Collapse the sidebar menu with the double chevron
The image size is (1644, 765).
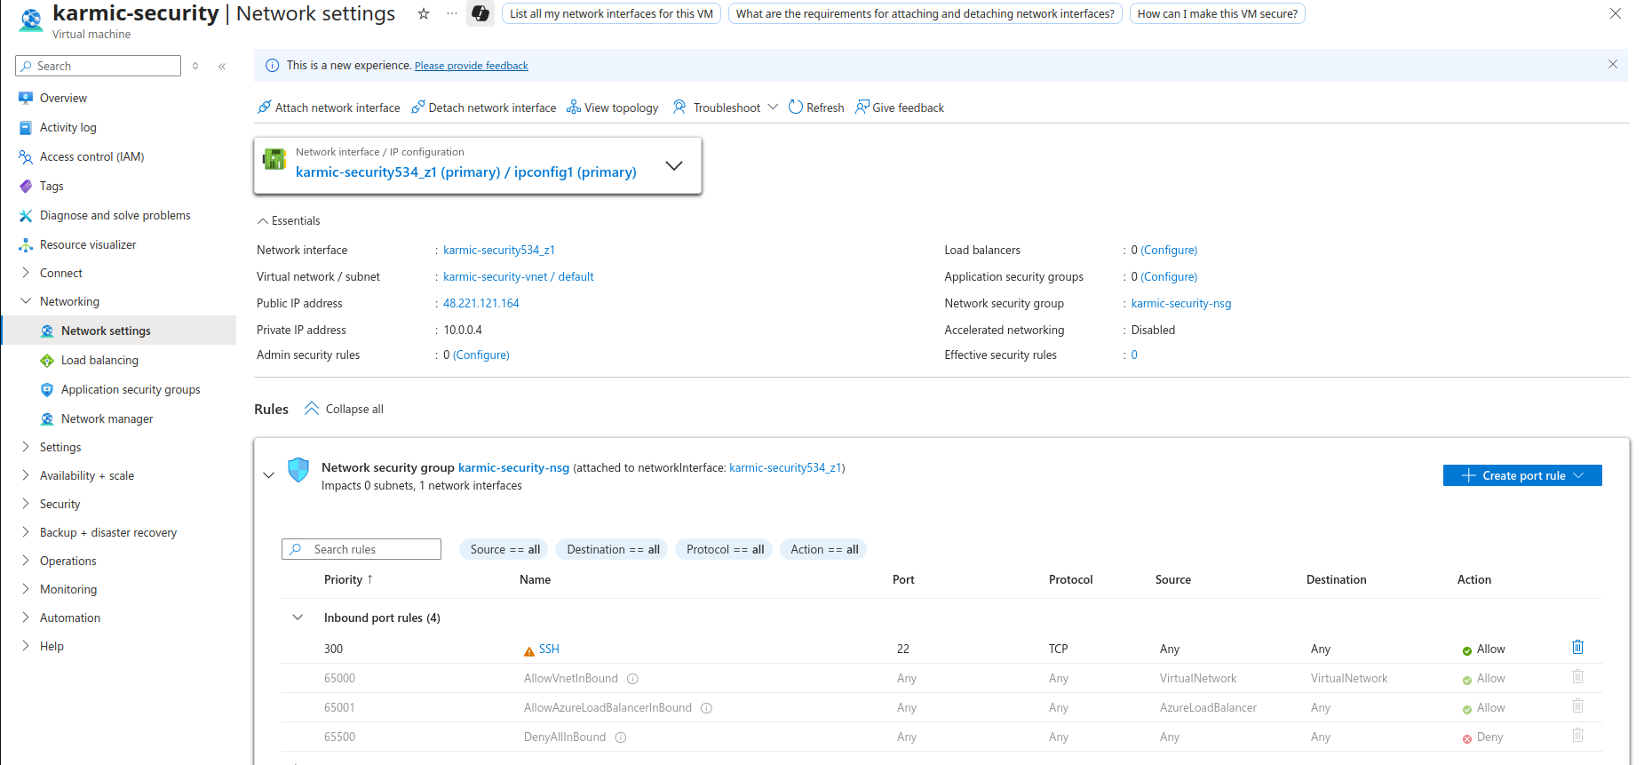click(222, 66)
